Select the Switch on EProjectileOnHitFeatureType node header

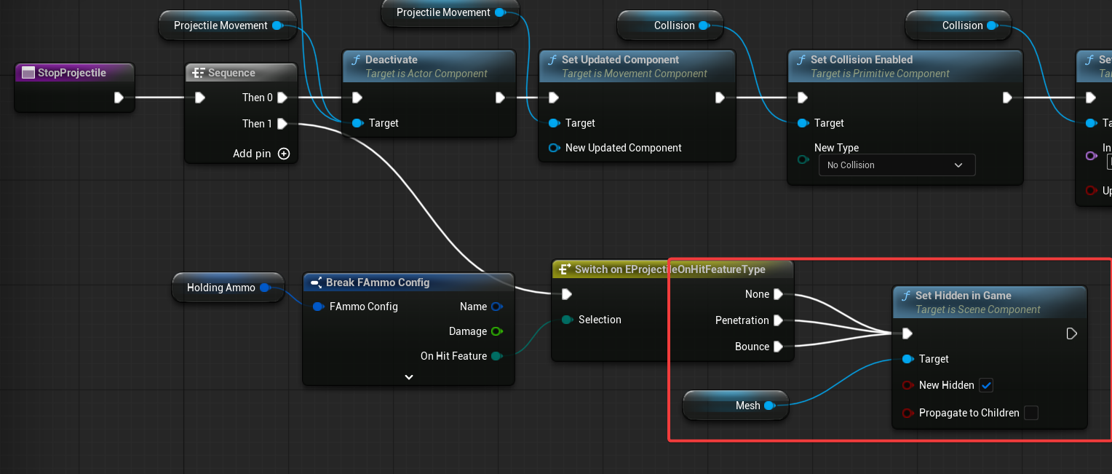pos(670,269)
